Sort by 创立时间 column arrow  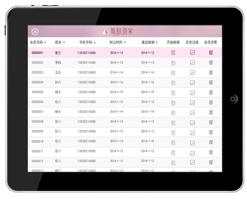tap(125, 42)
